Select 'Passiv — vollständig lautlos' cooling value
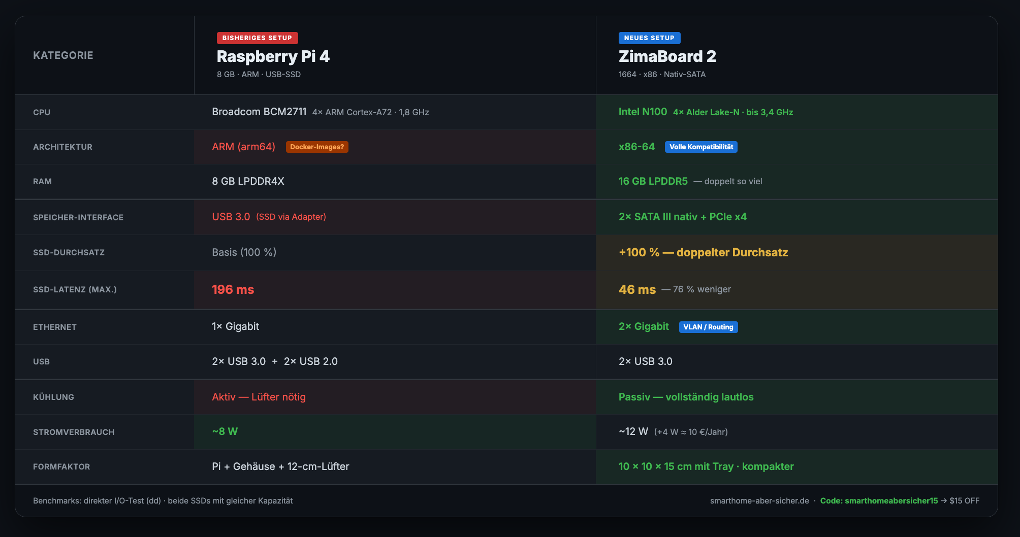 [x=686, y=397]
